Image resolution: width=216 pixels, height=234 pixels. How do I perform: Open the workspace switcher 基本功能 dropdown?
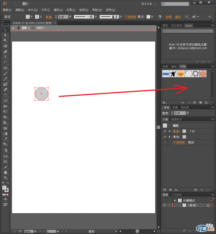coord(148,4)
